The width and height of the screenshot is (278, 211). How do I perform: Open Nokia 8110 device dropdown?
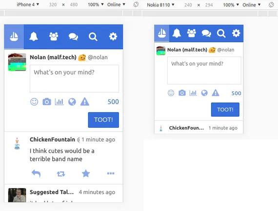tap(160, 5)
